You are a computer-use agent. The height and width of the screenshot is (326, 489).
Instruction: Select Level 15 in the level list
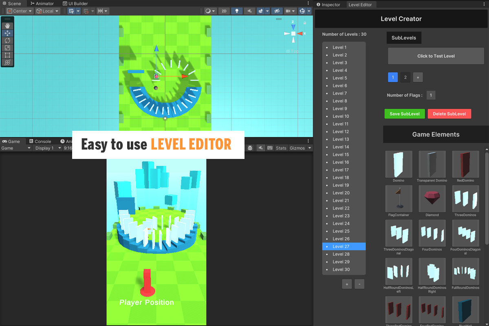pos(341,154)
